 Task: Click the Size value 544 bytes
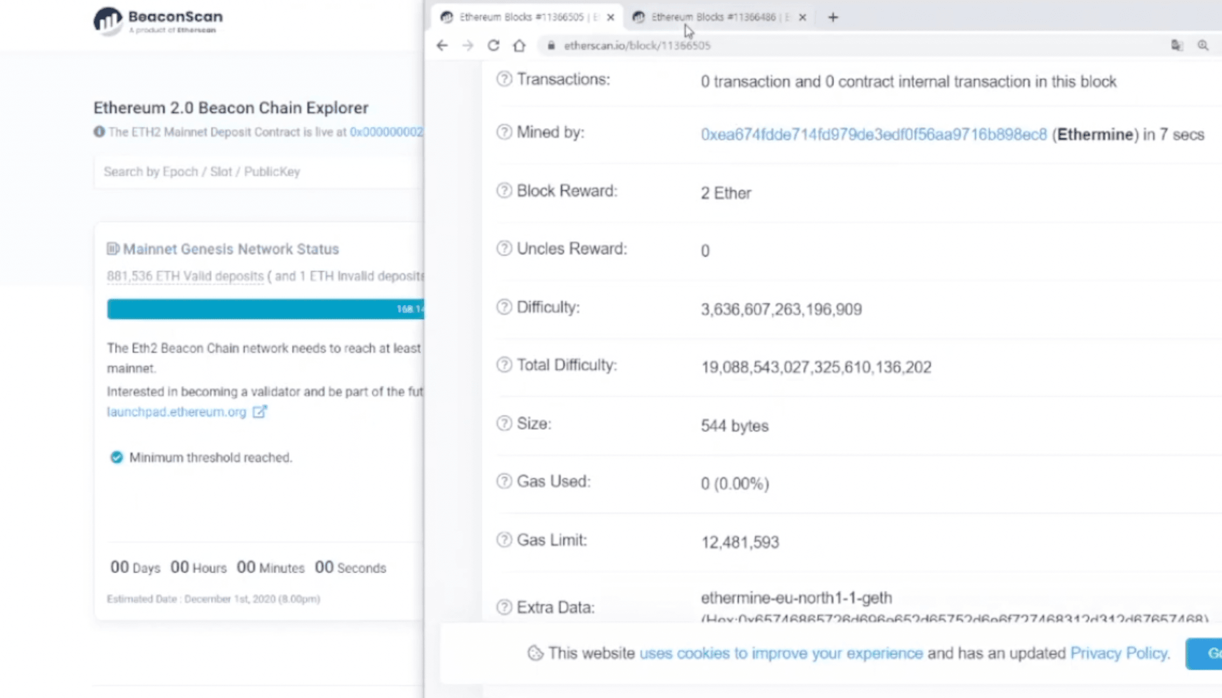click(734, 426)
